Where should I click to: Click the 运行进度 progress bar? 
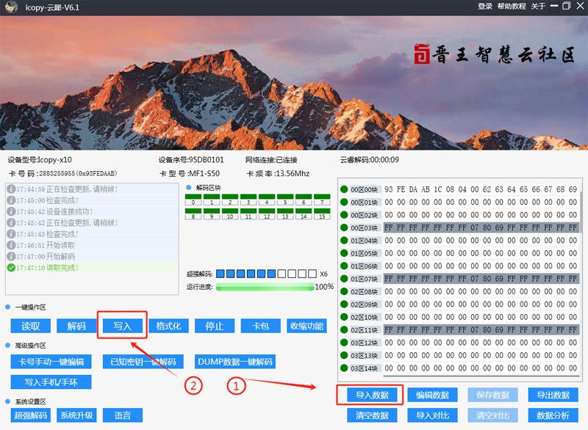click(265, 287)
